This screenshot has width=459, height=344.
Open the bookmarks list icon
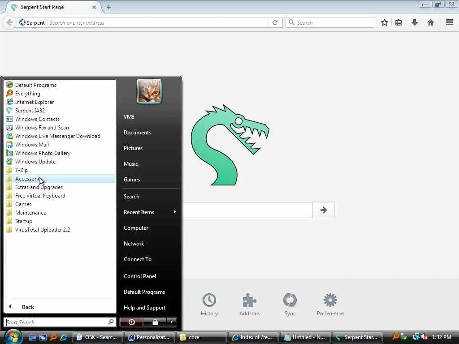398,22
